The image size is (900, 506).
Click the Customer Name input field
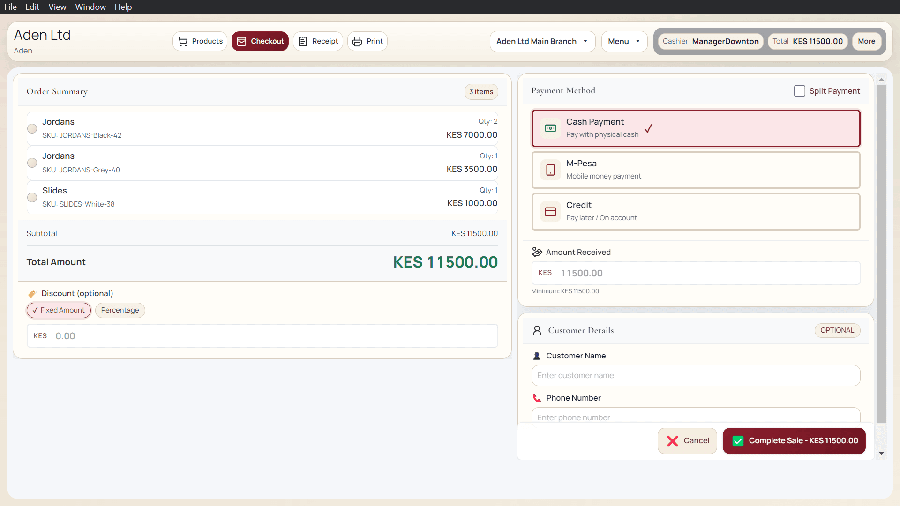pos(696,376)
